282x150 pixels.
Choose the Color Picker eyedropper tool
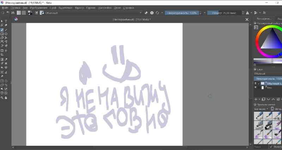click(6, 59)
